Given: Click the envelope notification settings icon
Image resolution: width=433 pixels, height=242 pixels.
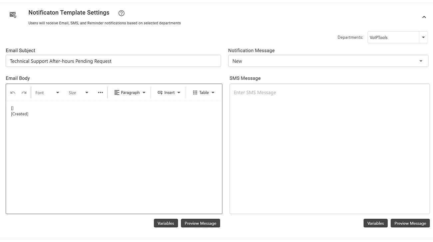Looking at the screenshot, I should tap(13, 15).
